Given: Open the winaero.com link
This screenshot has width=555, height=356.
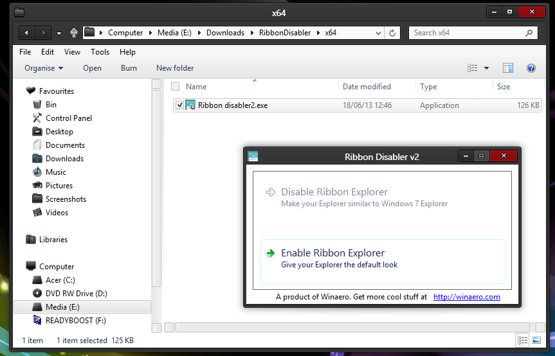Looking at the screenshot, I should [466, 297].
